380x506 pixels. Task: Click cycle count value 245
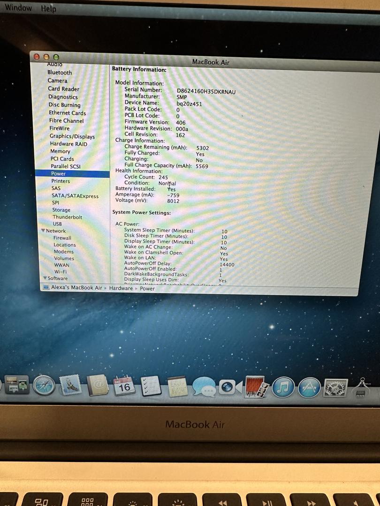[163, 177]
